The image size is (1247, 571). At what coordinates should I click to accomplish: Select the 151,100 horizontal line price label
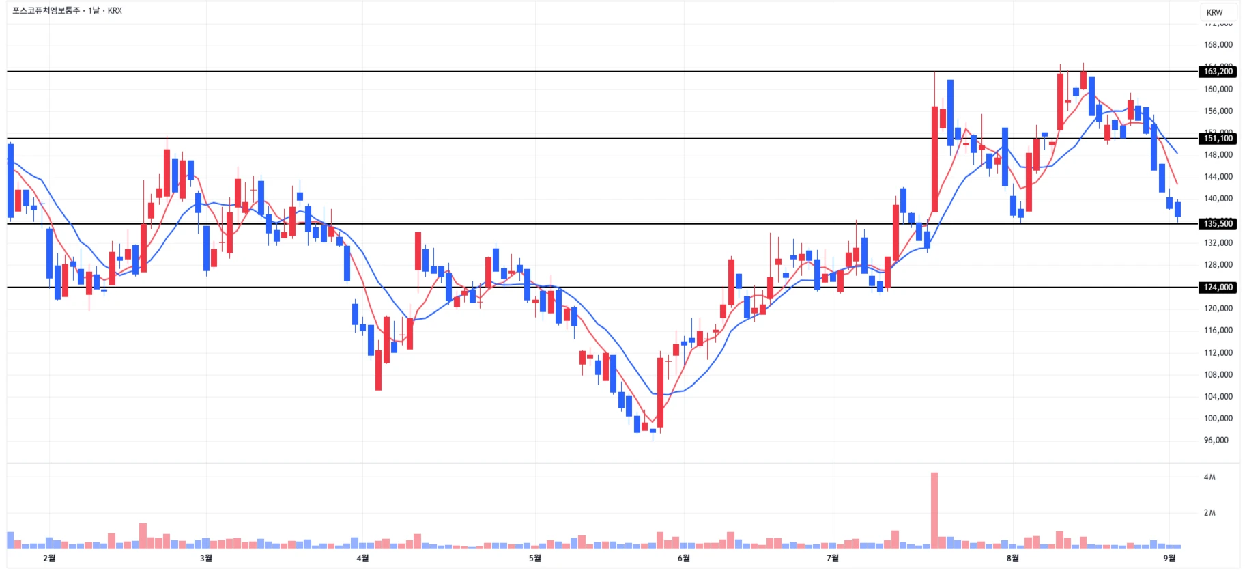(x=1218, y=139)
